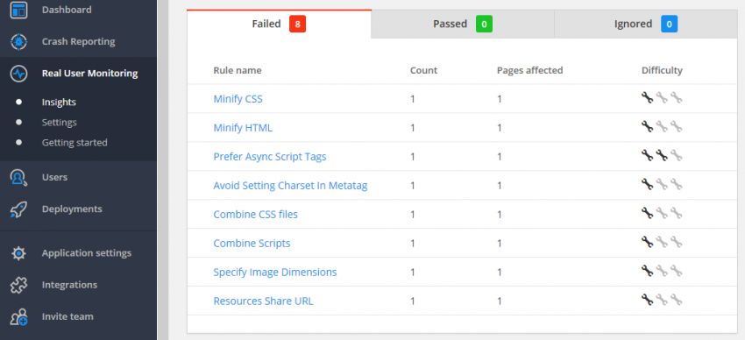745x340 pixels.
Task: Go to Users in the sidebar
Action: [54, 177]
